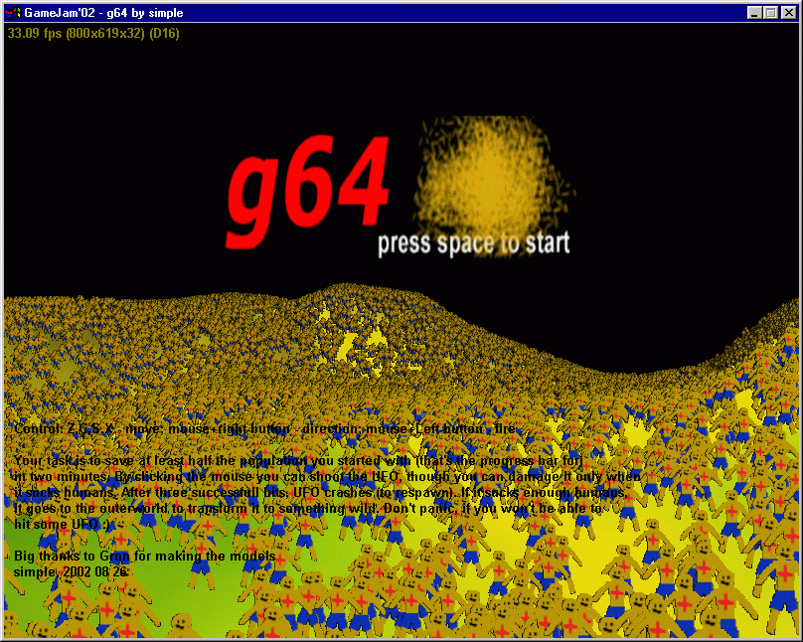Screen dimensions: 803x642
Task: Click the g64 application icon in title bar
Action: point(13,13)
